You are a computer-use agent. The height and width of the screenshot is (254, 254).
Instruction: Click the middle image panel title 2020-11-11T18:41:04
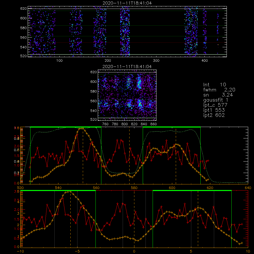pos(127,67)
